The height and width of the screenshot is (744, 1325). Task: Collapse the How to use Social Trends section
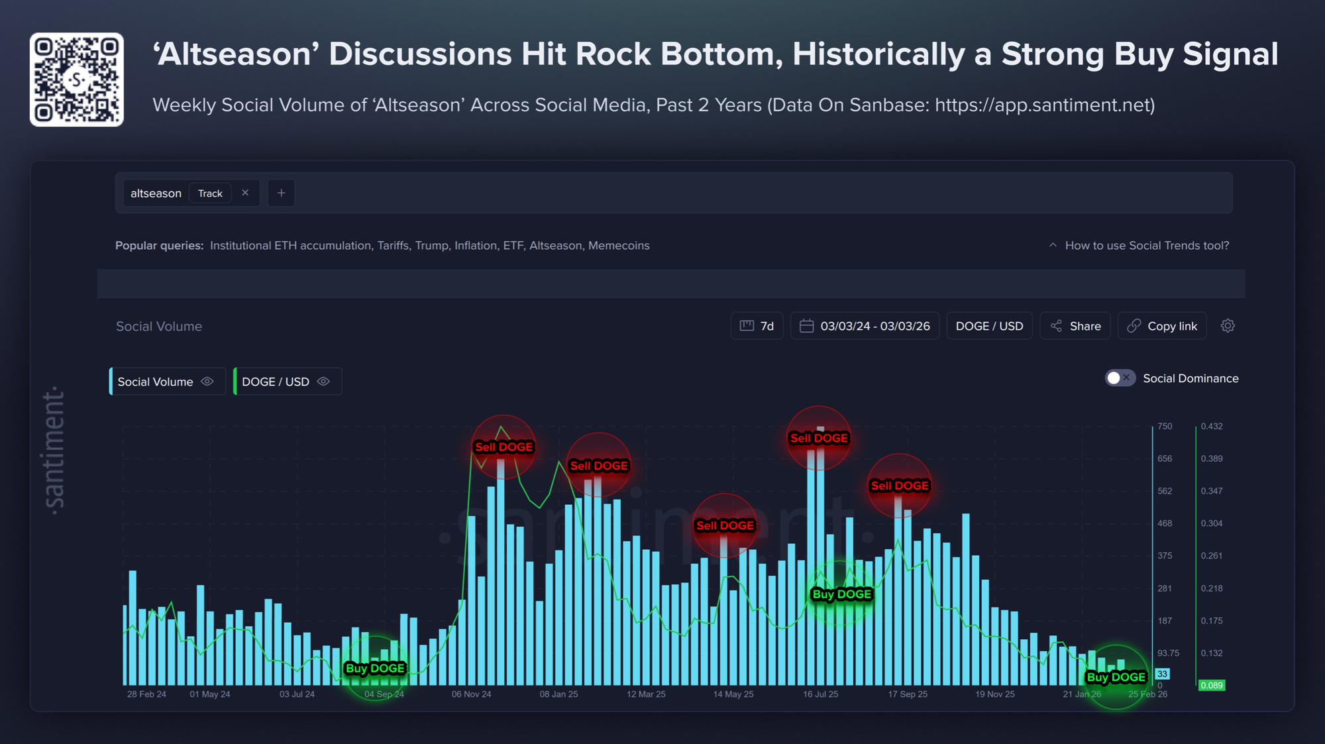[1053, 245]
